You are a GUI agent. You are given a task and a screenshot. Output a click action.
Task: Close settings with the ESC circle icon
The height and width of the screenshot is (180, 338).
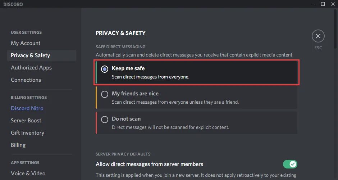(318, 36)
